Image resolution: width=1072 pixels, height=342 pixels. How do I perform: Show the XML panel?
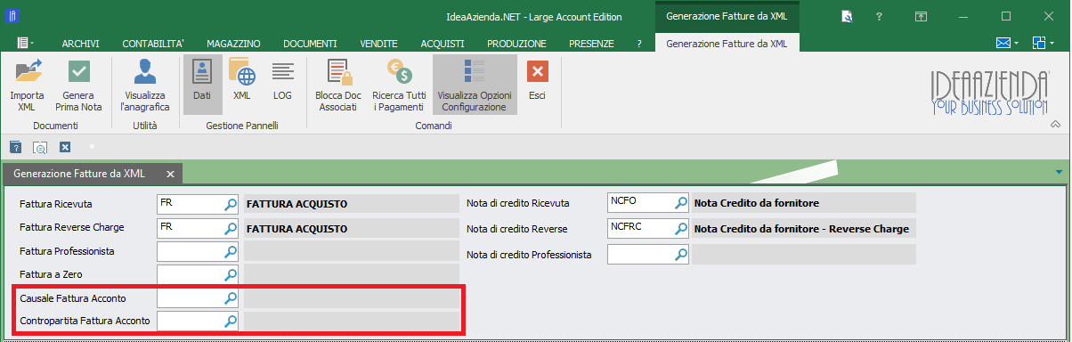241,84
